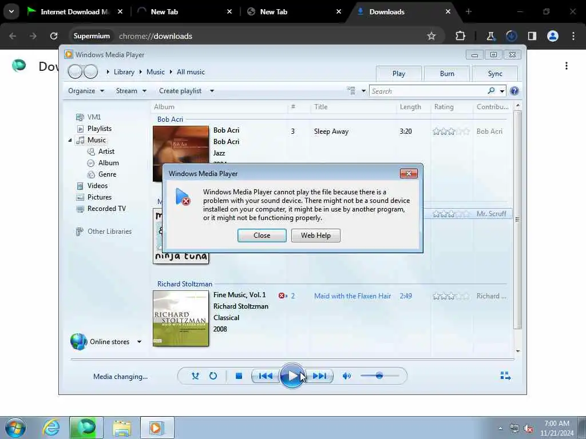Open the Sync tab
Viewport: 586px width, 439px height.
pyautogui.click(x=495, y=74)
